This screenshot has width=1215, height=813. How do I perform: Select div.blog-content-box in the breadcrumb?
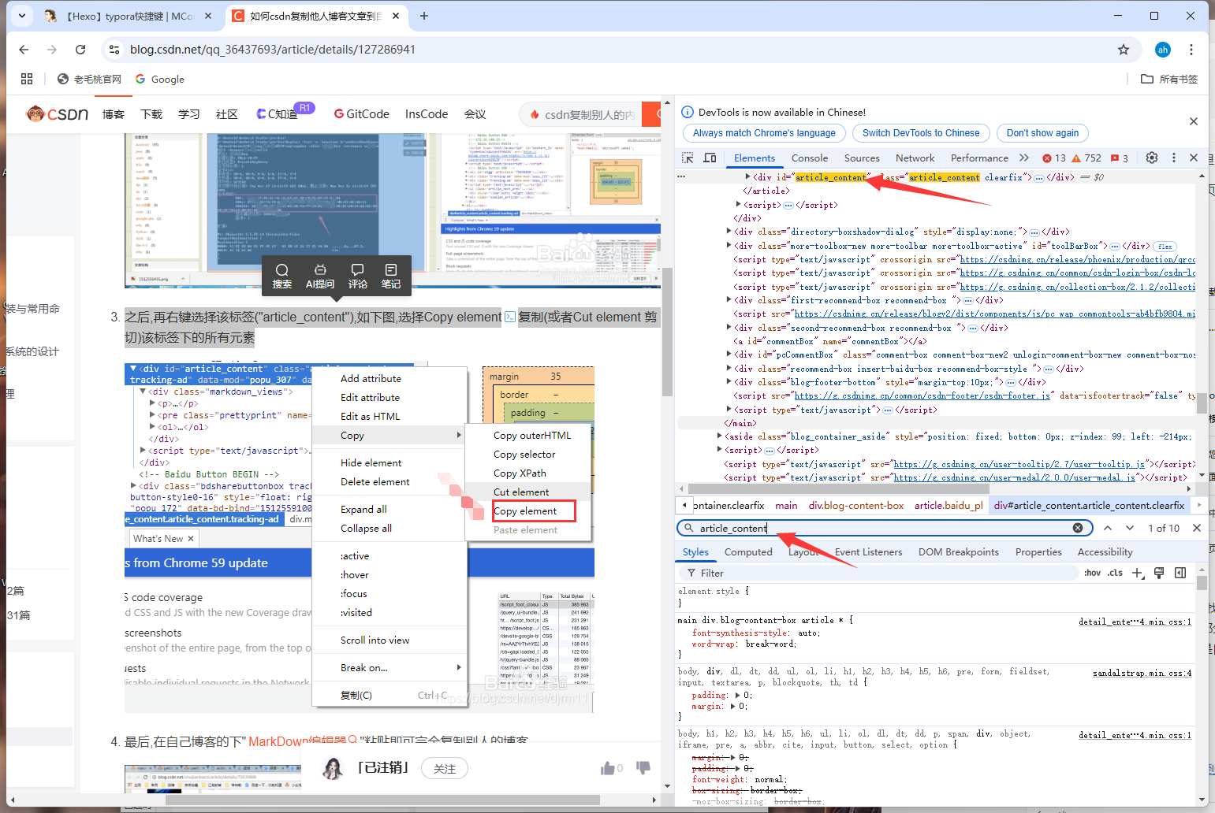pyautogui.click(x=855, y=506)
